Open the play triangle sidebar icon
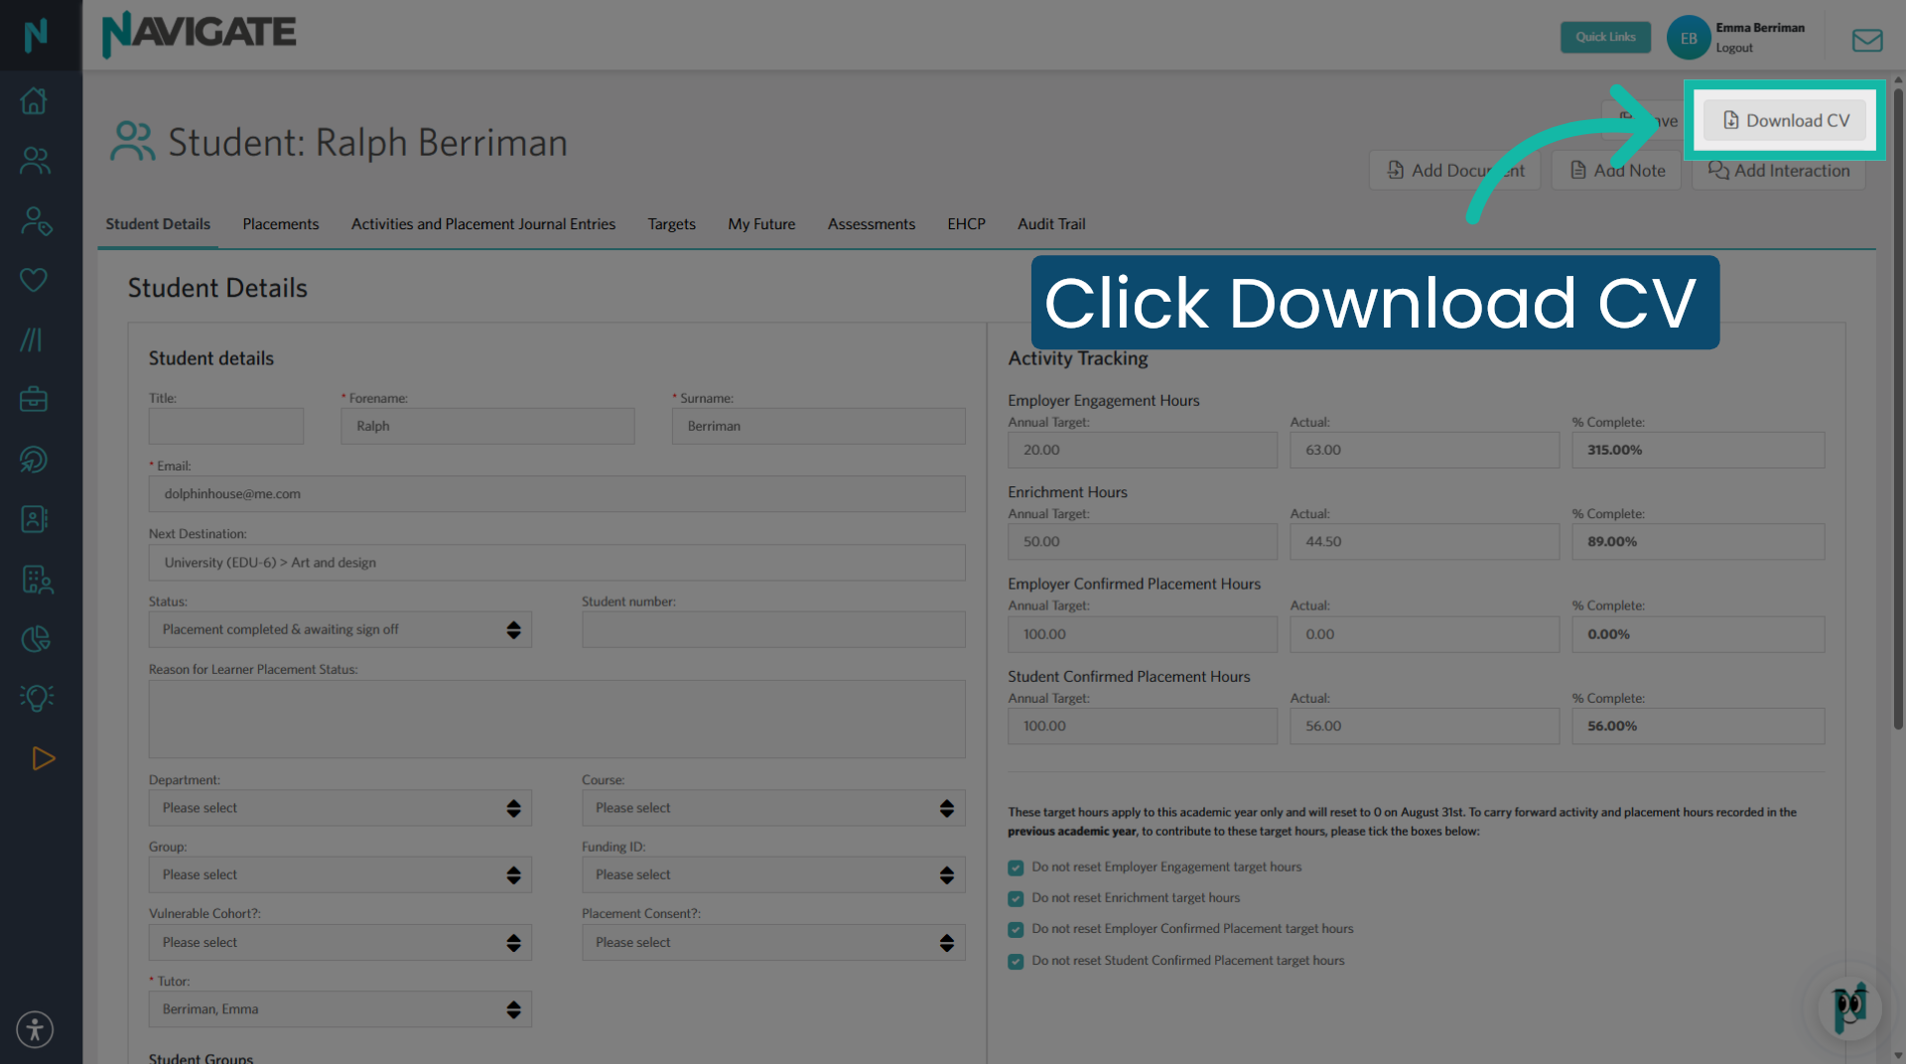 tap(43, 758)
